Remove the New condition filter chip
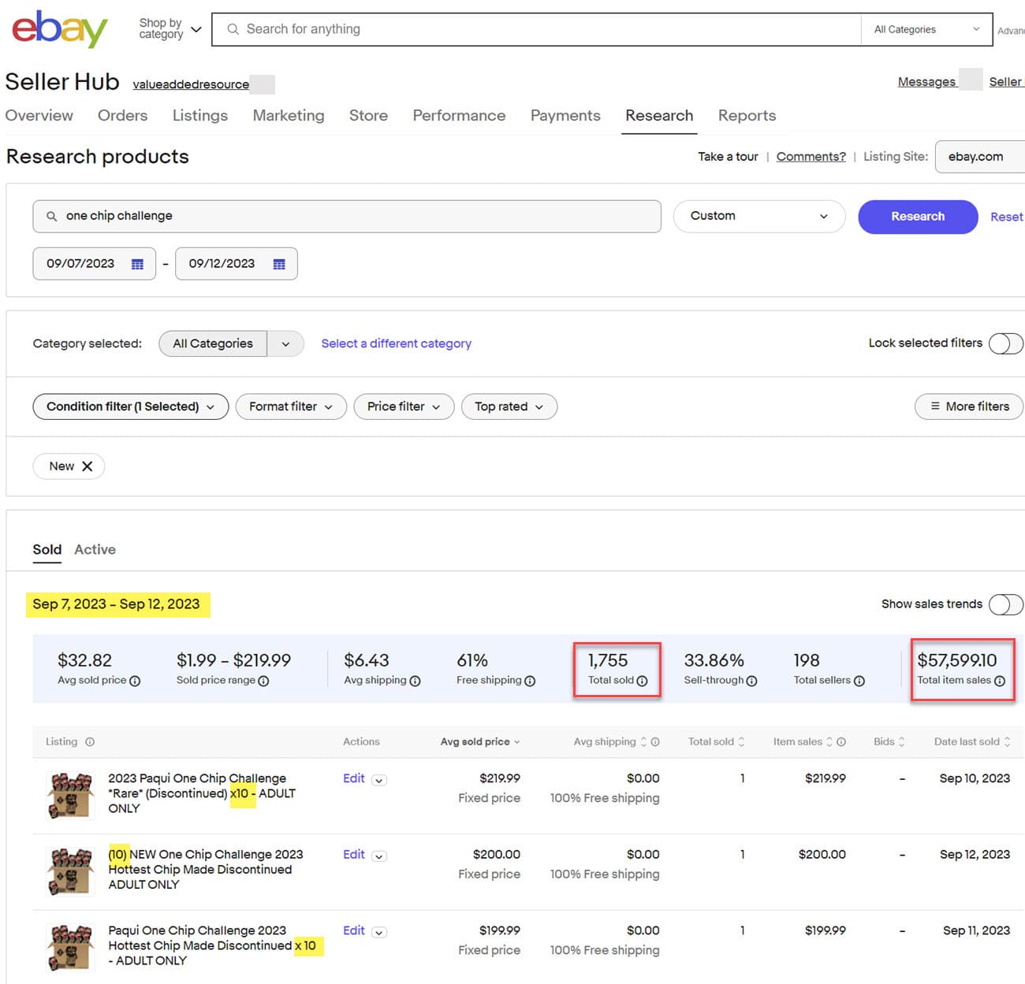Image resolution: width=1025 pixels, height=984 pixels. click(88, 466)
